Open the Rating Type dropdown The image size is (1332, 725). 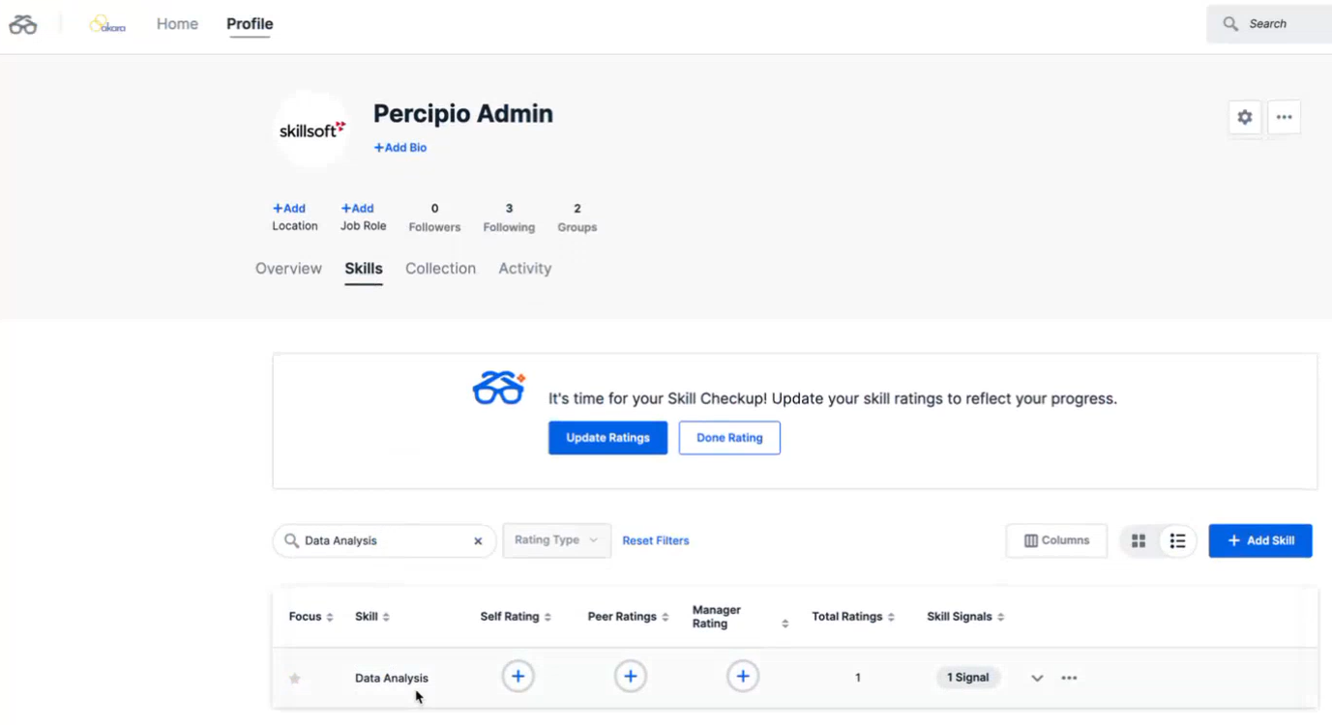click(556, 540)
